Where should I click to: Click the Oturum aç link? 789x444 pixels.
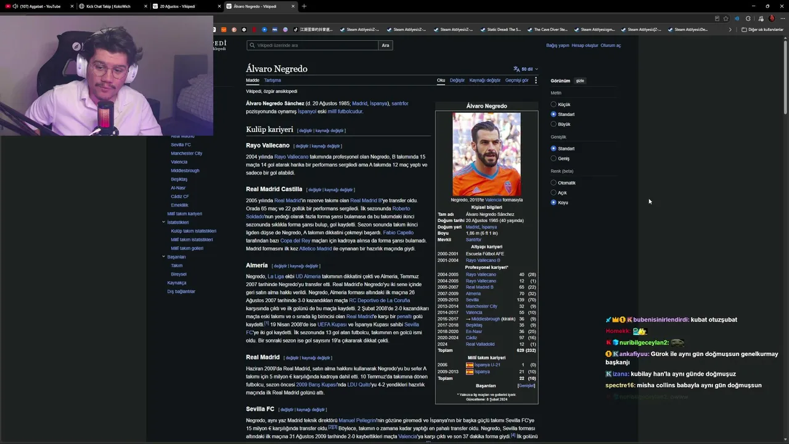tap(611, 46)
